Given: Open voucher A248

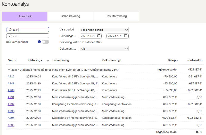Looking at the screenshot, I should 11,83.
